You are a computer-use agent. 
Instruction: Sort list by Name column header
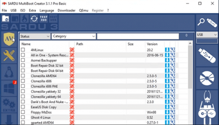click(x=26, y=44)
